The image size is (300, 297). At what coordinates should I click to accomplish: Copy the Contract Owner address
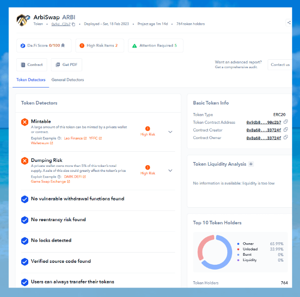pos(286,138)
